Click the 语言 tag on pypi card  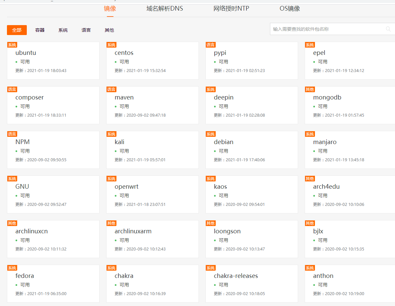(x=211, y=45)
